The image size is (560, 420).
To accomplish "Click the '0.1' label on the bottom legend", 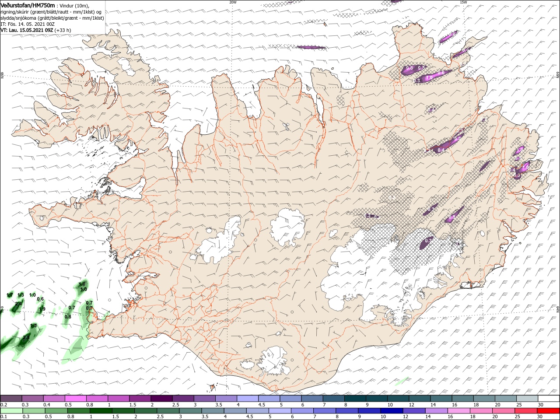I will (4, 417).
